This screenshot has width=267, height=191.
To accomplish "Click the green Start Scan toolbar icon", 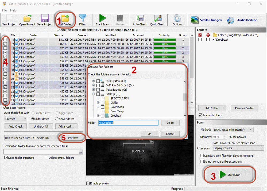I will pos(102,18).
